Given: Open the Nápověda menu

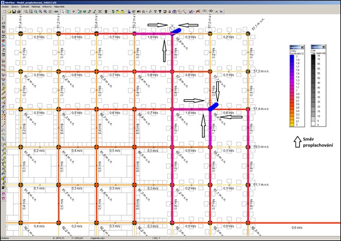Looking at the screenshot, I should (59, 7).
